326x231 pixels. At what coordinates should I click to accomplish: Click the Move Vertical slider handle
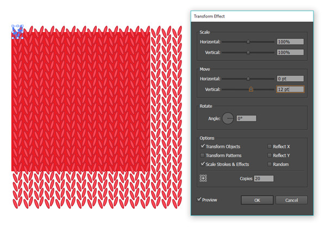(x=251, y=89)
